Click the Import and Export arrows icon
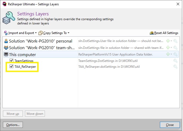Image resolution: width=183 pixels, height=131 pixels. (x=6, y=33)
